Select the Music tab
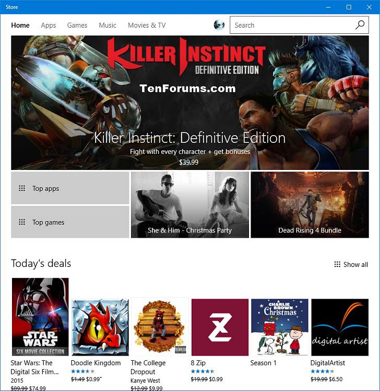 coord(108,25)
